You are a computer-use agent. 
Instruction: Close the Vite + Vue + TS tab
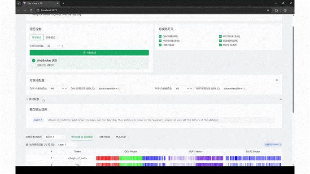click(x=57, y=3)
